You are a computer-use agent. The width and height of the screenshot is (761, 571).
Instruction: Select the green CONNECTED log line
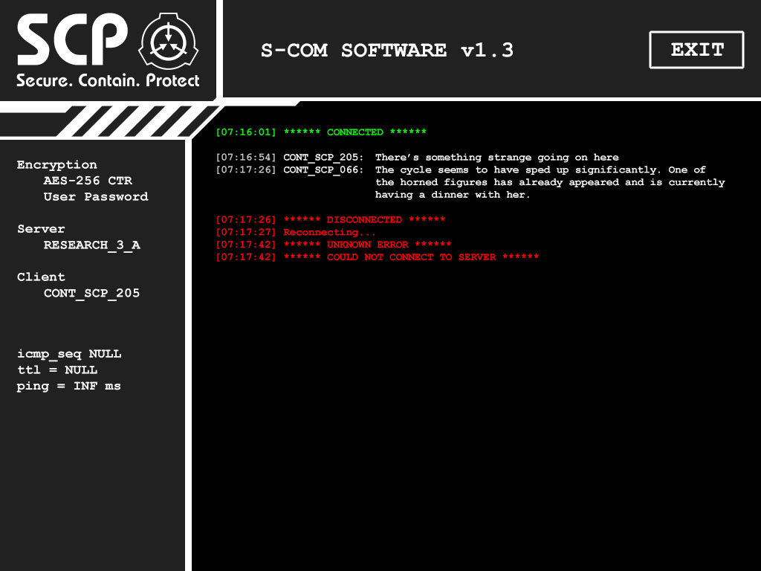pyautogui.click(x=321, y=132)
